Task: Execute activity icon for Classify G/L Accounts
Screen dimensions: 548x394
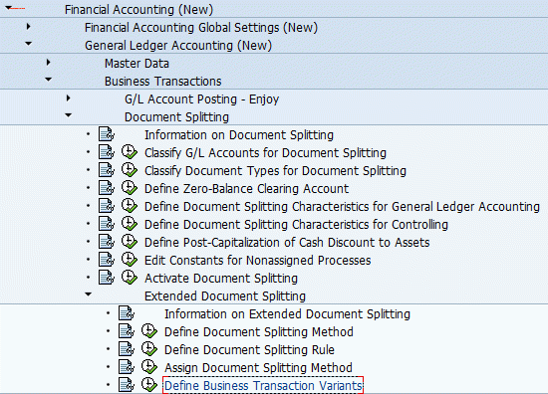Action: [130, 152]
